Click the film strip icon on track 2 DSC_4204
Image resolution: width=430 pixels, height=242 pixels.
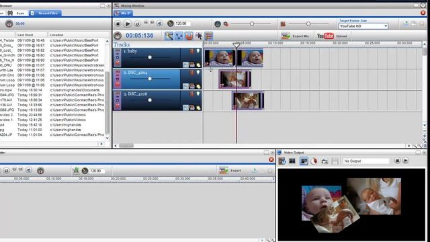pos(191,73)
